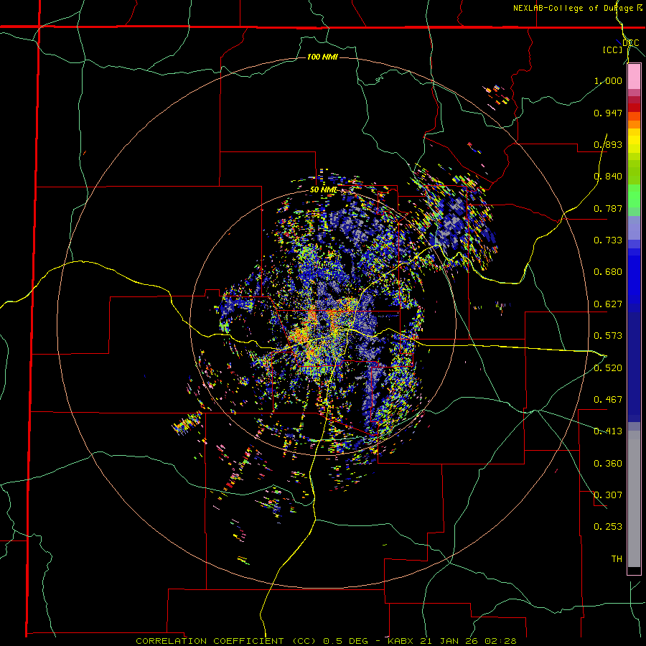Click the 0.413 legend value
Screen dimensions: 646x646
(608, 431)
